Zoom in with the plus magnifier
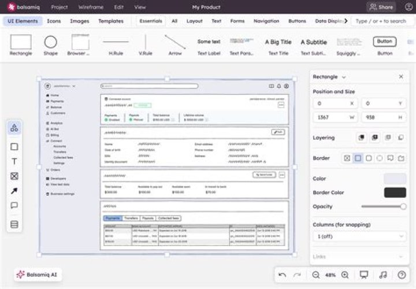 (345, 275)
